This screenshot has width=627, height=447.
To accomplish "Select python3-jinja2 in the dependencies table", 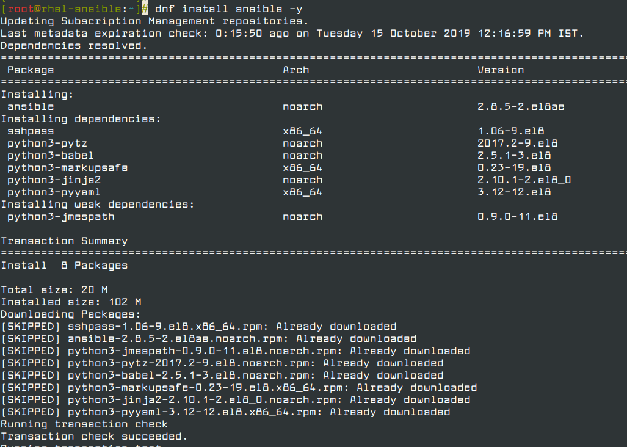I will [x=54, y=180].
